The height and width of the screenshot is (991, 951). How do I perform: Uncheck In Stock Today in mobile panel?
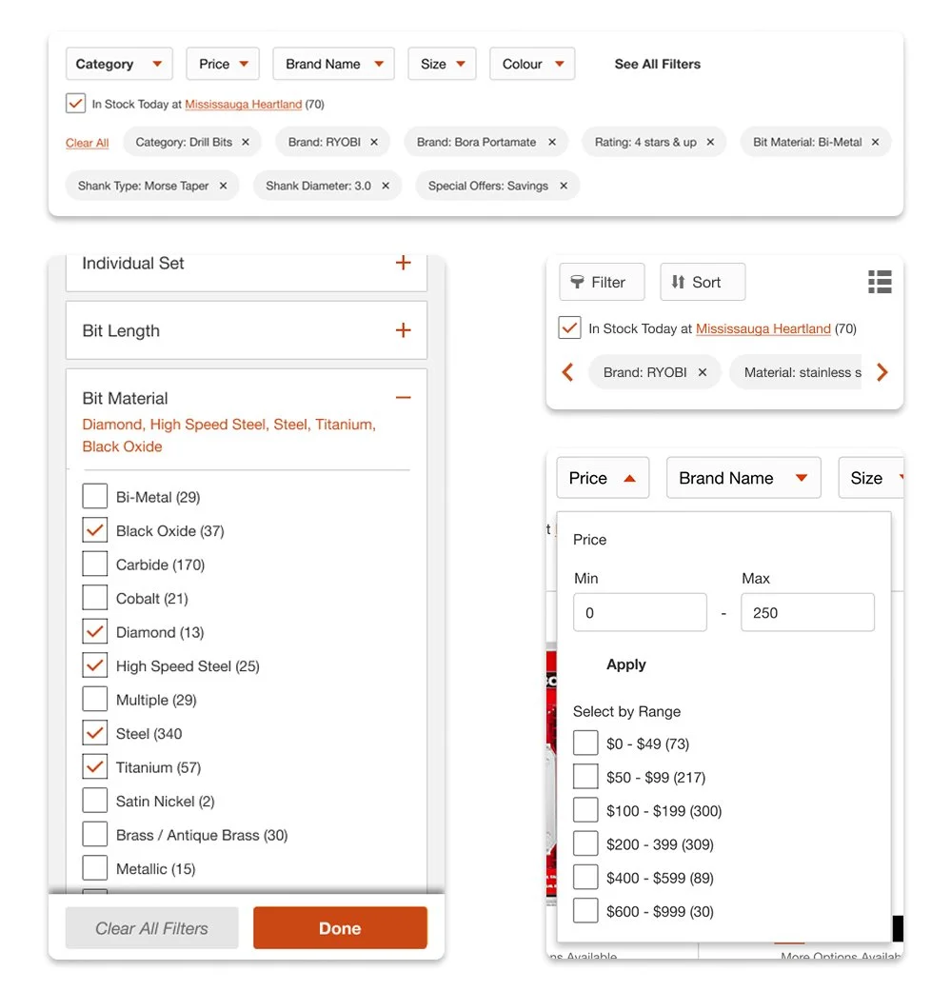point(569,328)
